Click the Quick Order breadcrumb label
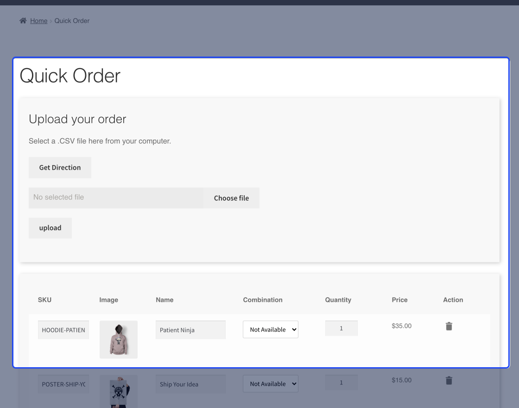519x408 pixels. (72, 20)
